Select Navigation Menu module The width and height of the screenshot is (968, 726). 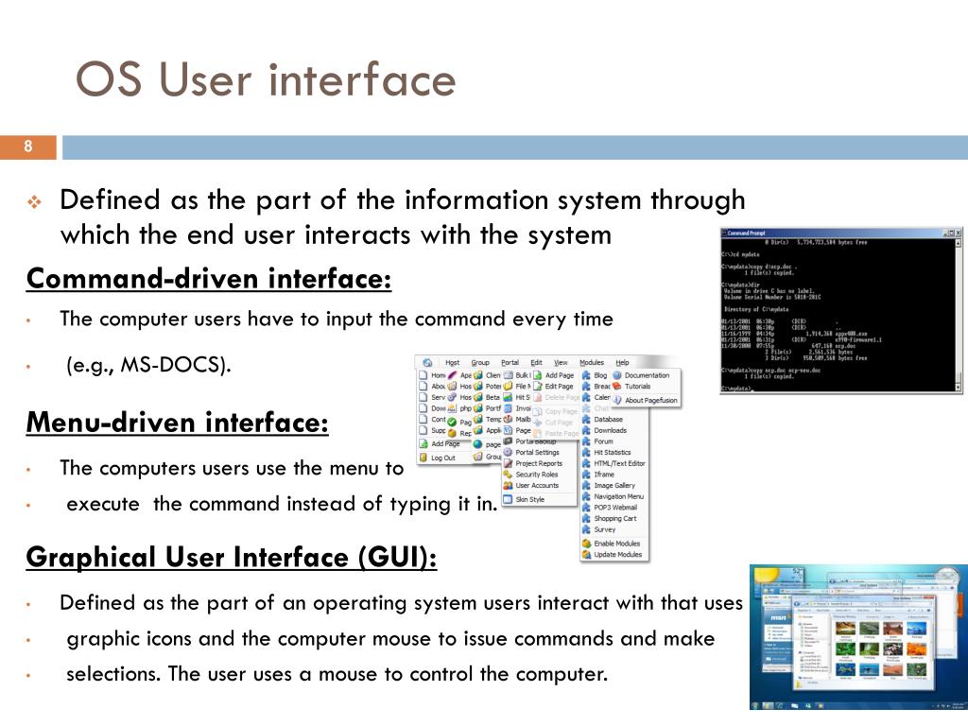coord(618,496)
